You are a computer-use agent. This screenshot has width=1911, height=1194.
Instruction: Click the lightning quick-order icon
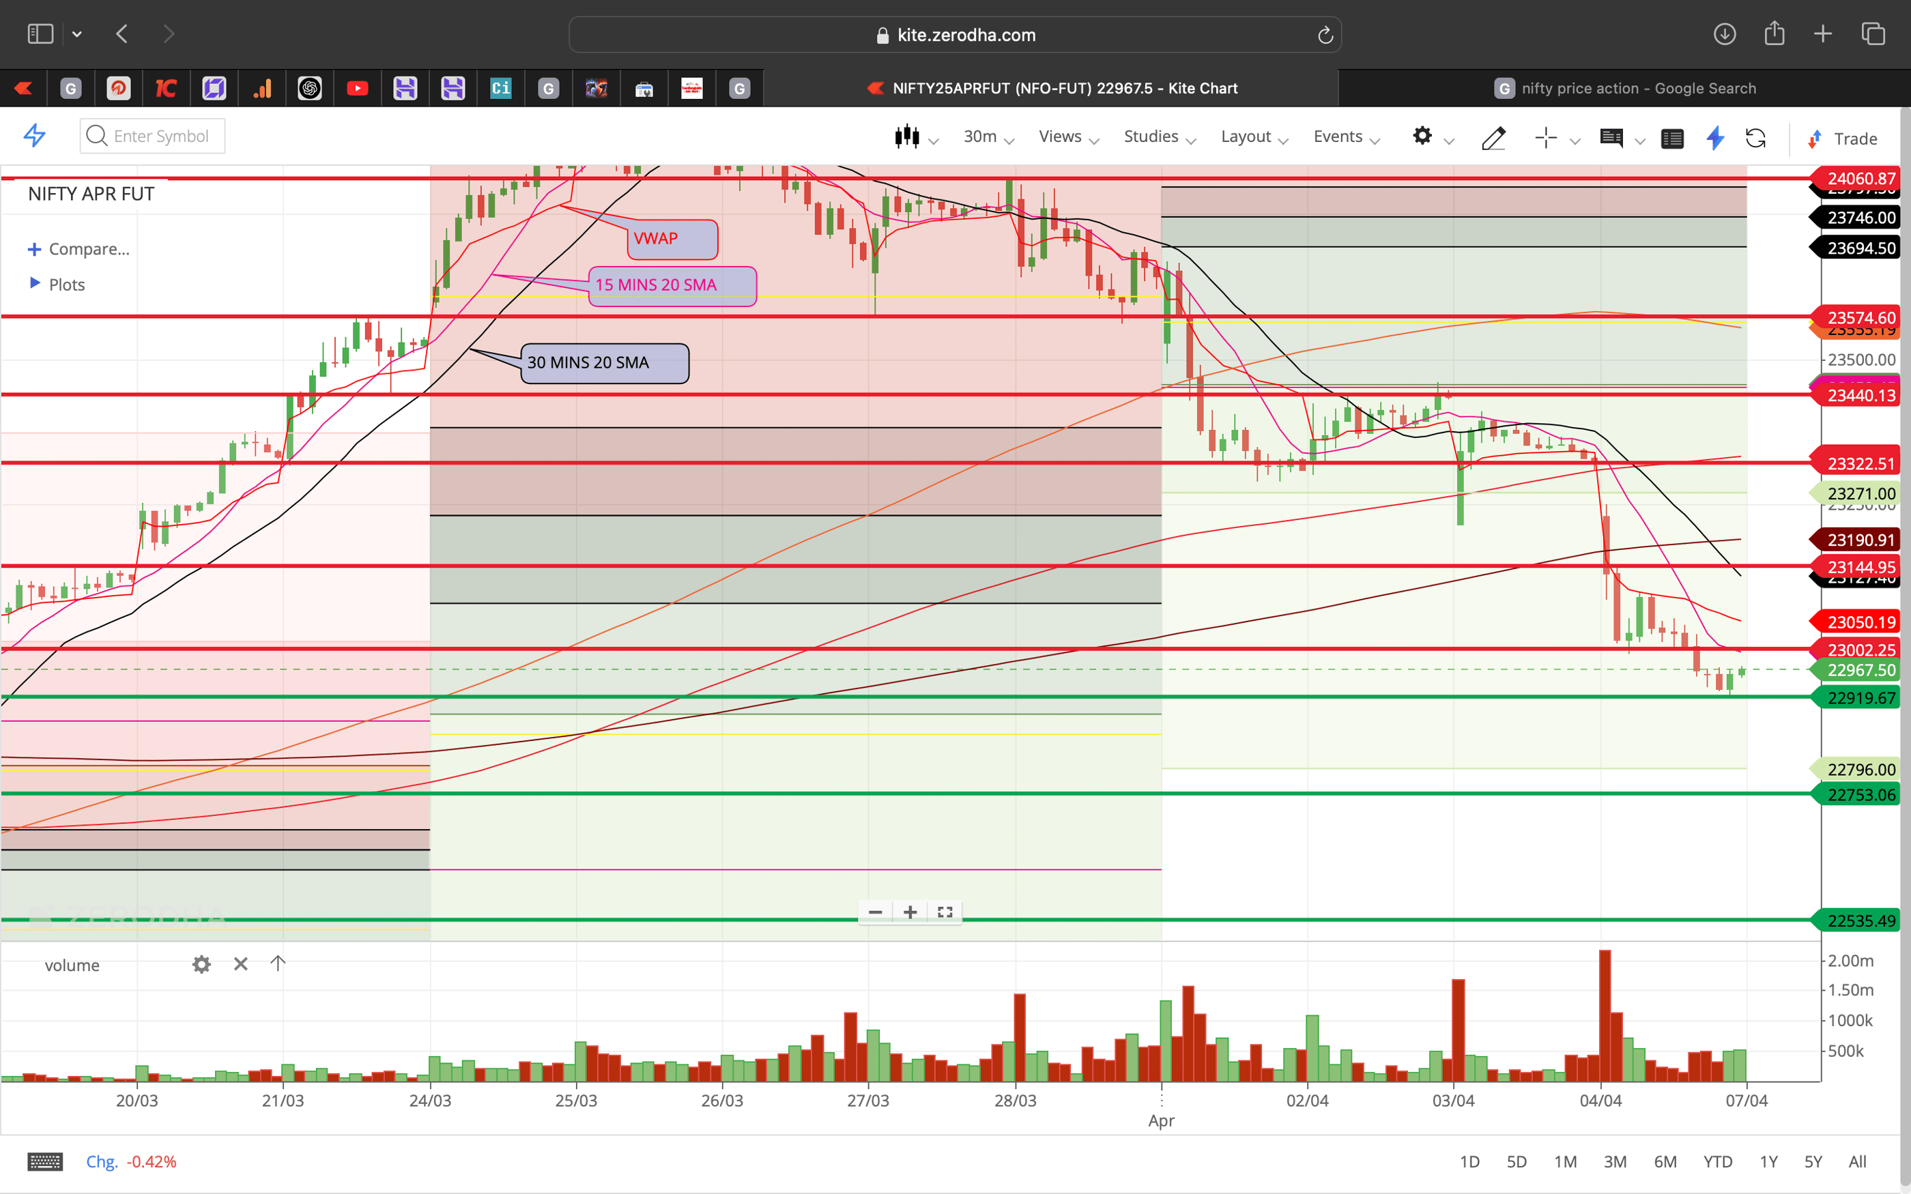tap(1714, 139)
